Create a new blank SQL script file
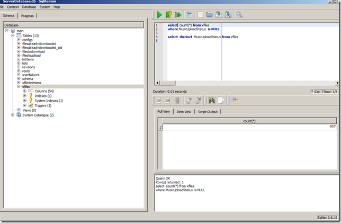The width and height of the screenshot is (341, 223). click(x=200, y=15)
